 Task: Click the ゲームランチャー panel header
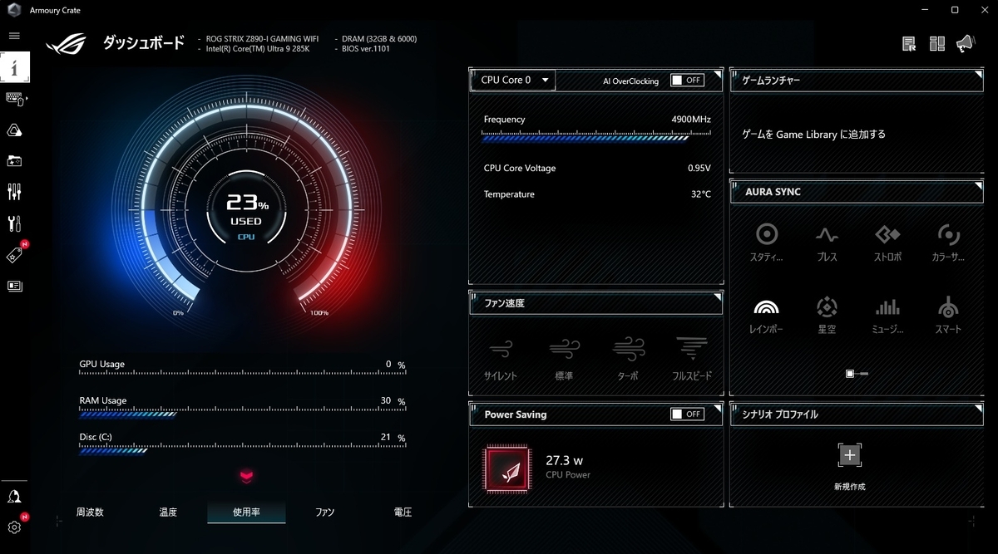pyautogui.click(x=857, y=81)
